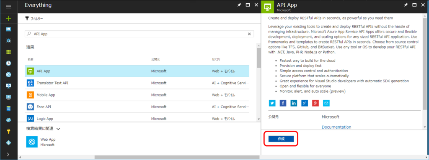Viewport: 429px width, 160px height.
Task: Maximize the API App blade
Action: pos(414,5)
